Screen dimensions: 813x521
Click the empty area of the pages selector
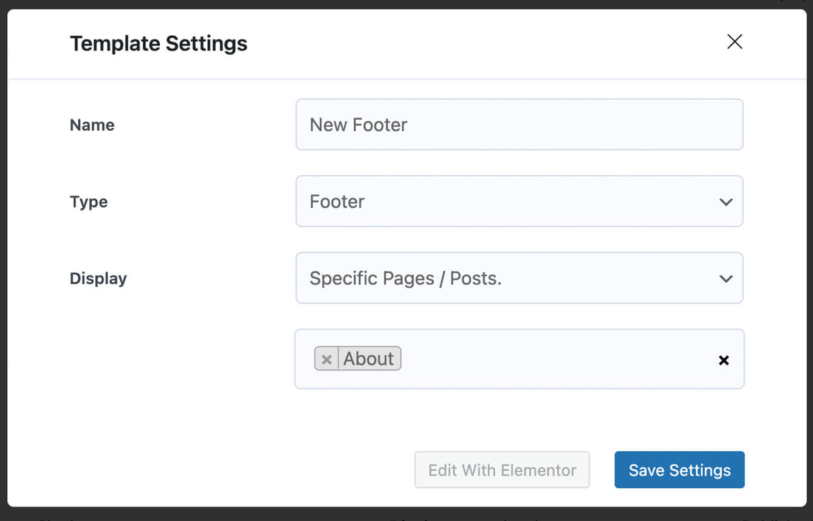[x=547, y=359]
